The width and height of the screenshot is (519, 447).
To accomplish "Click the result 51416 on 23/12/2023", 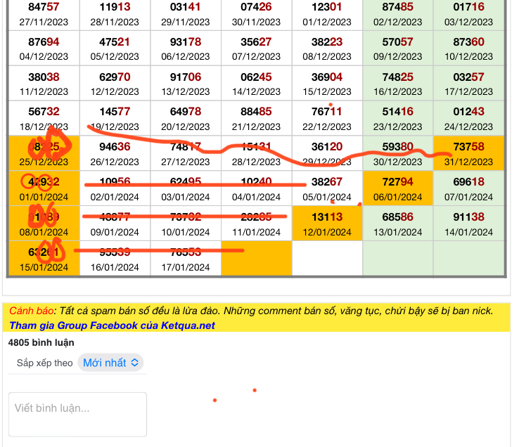I will [397, 118].
